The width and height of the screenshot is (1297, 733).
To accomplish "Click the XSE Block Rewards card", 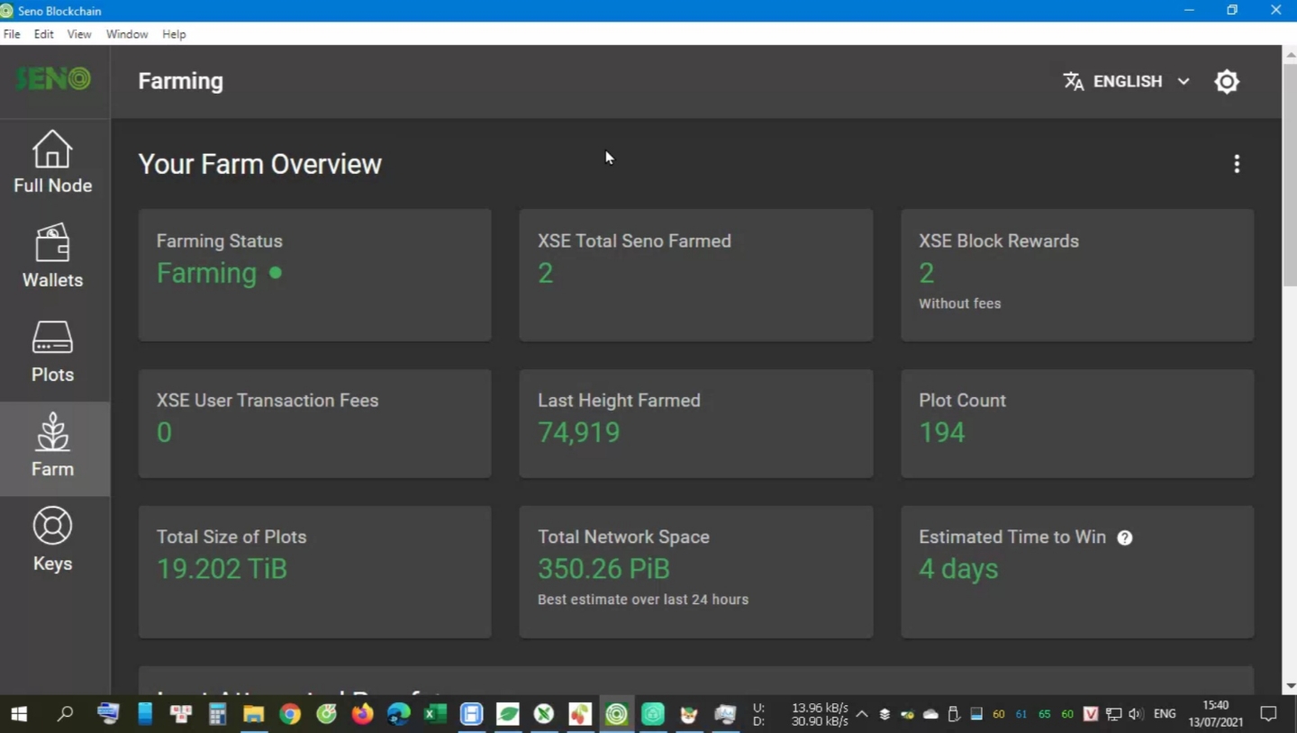I will coord(1077,276).
